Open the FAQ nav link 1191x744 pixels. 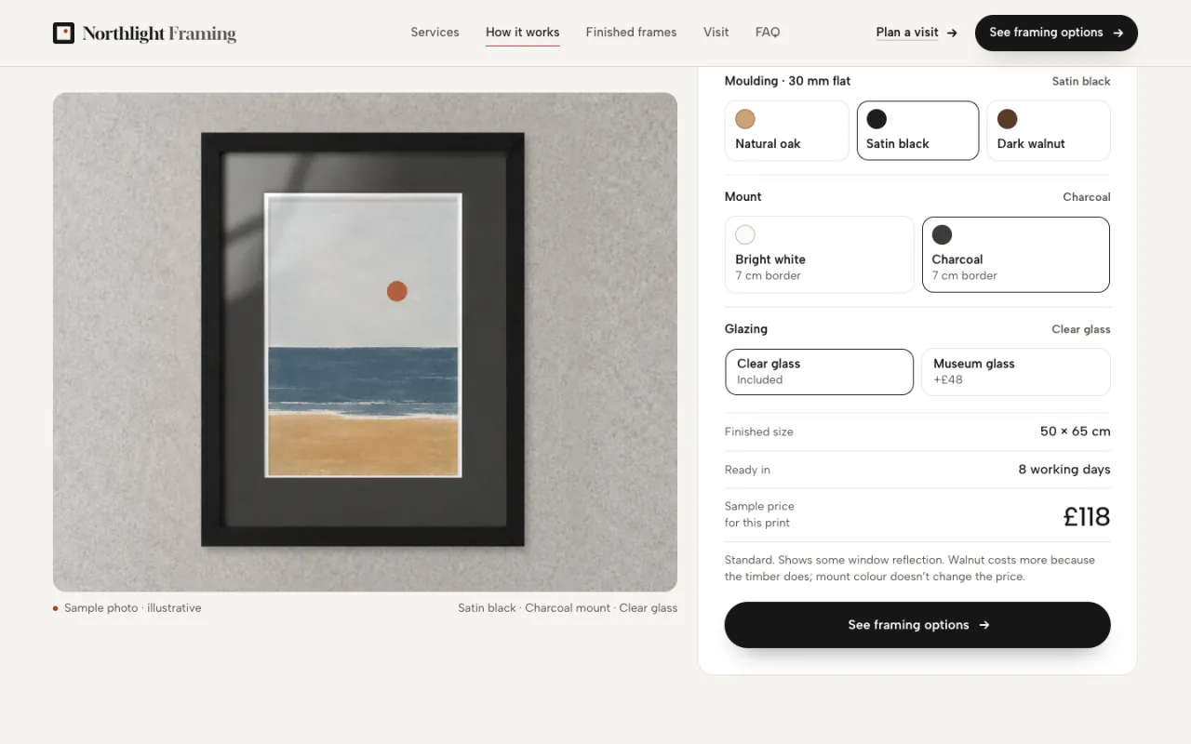click(x=768, y=33)
